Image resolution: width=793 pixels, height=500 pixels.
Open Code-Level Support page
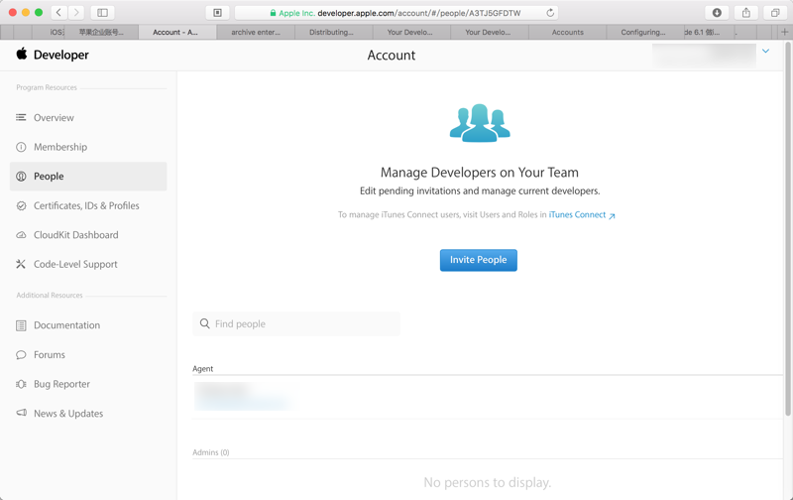point(75,264)
